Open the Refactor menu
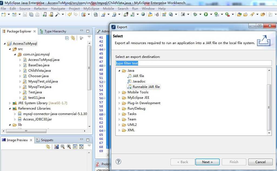This screenshot has width=277, height=171. click(x=41, y=8)
